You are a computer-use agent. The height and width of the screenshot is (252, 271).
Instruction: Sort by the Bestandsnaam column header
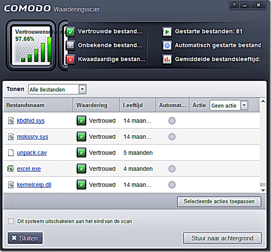coord(38,105)
